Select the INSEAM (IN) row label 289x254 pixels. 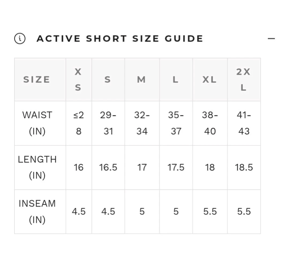40,212
